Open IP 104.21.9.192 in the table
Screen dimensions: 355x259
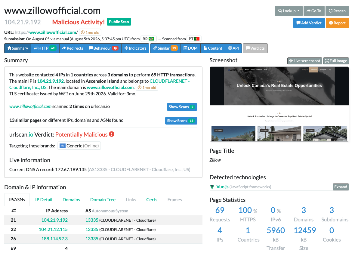pos(54,220)
